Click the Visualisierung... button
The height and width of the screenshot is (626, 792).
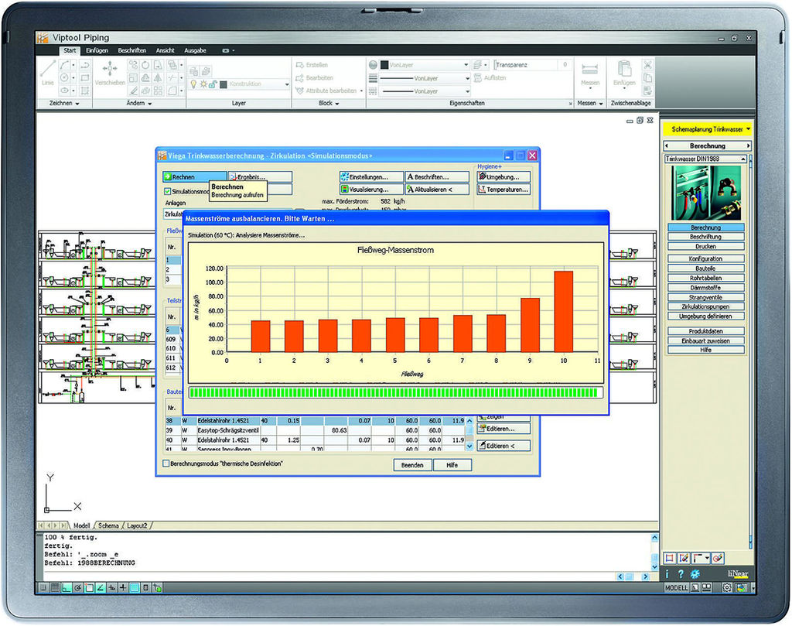coord(371,190)
